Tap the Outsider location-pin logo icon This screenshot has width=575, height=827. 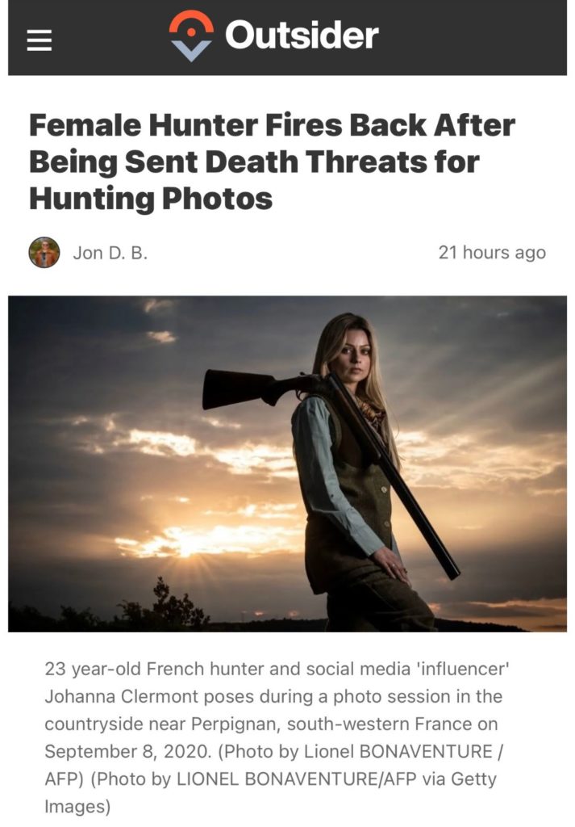(191, 36)
